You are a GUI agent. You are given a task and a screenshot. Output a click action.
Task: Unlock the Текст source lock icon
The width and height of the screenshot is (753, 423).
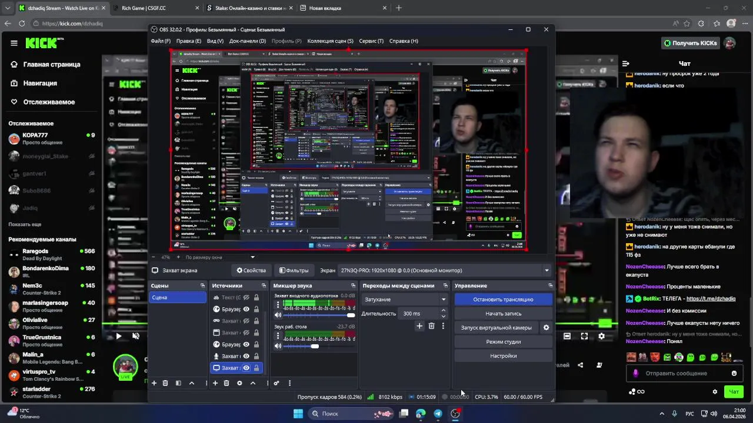[x=256, y=297]
